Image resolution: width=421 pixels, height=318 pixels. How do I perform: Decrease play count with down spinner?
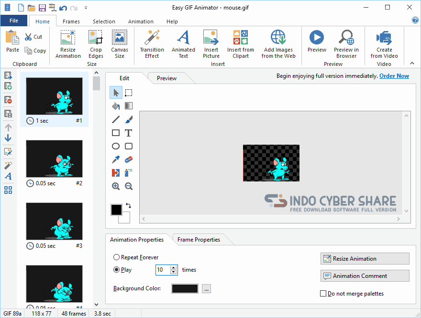[x=174, y=272]
